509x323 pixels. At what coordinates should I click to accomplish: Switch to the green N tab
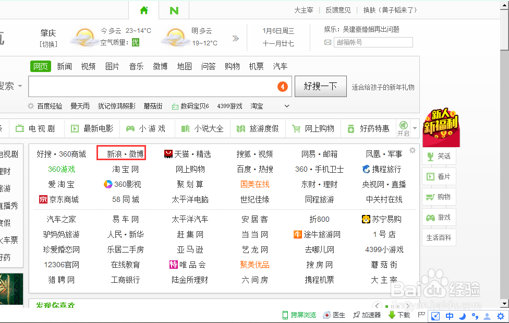click(x=174, y=11)
